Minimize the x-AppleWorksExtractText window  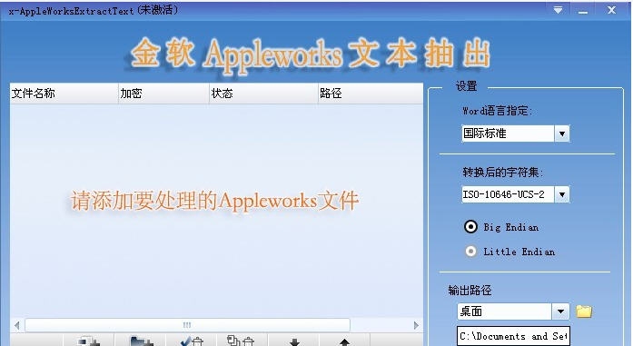tap(582, 11)
